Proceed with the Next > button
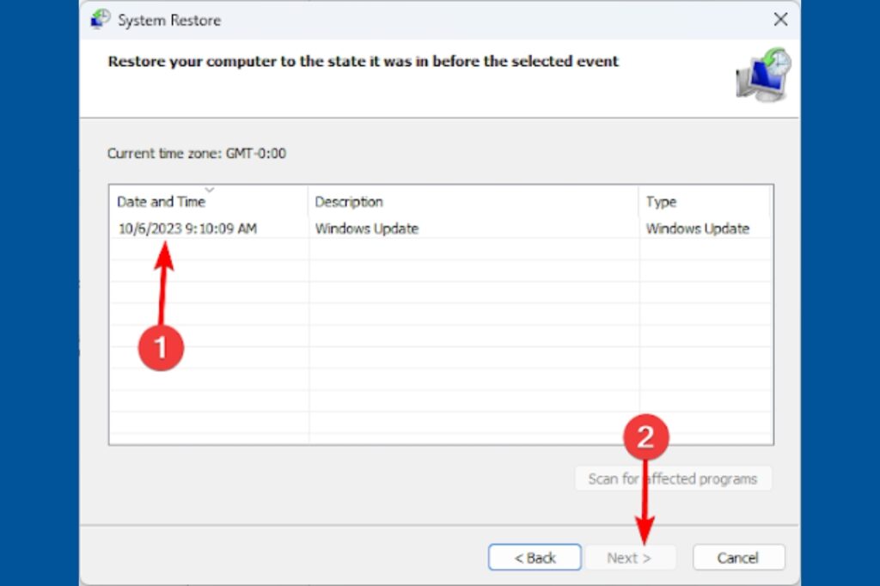Viewport: 880px width, 586px height. point(629,558)
